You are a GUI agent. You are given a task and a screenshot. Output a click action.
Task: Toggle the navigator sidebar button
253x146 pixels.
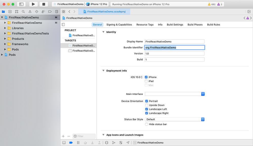[x=21, y=4]
